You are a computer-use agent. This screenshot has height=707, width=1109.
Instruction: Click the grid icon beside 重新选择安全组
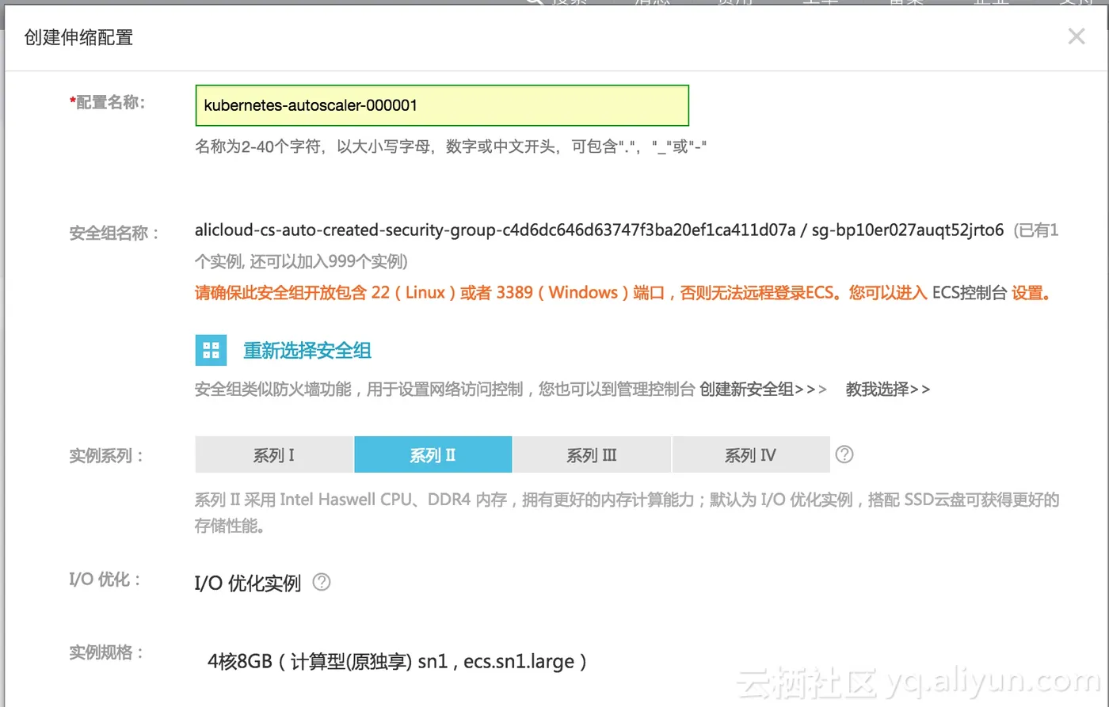[x=211, y=350]
